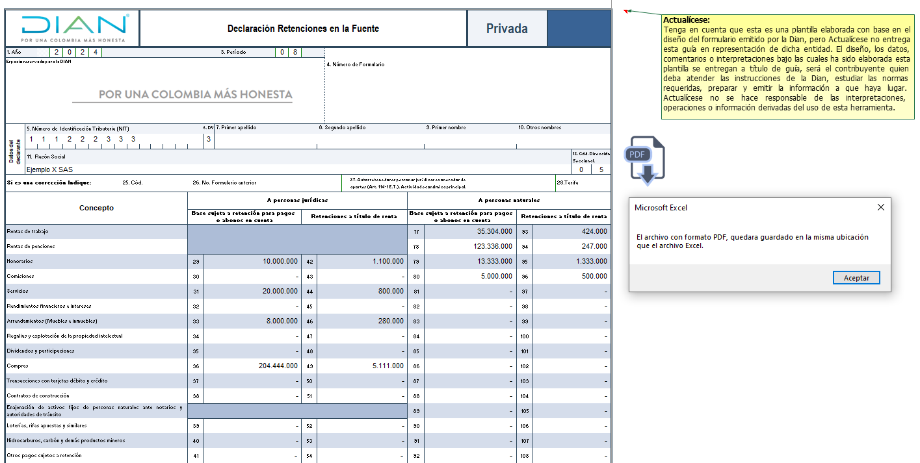Select the Período digit cell with 8
920x463 pixels.
click(295, 53)
